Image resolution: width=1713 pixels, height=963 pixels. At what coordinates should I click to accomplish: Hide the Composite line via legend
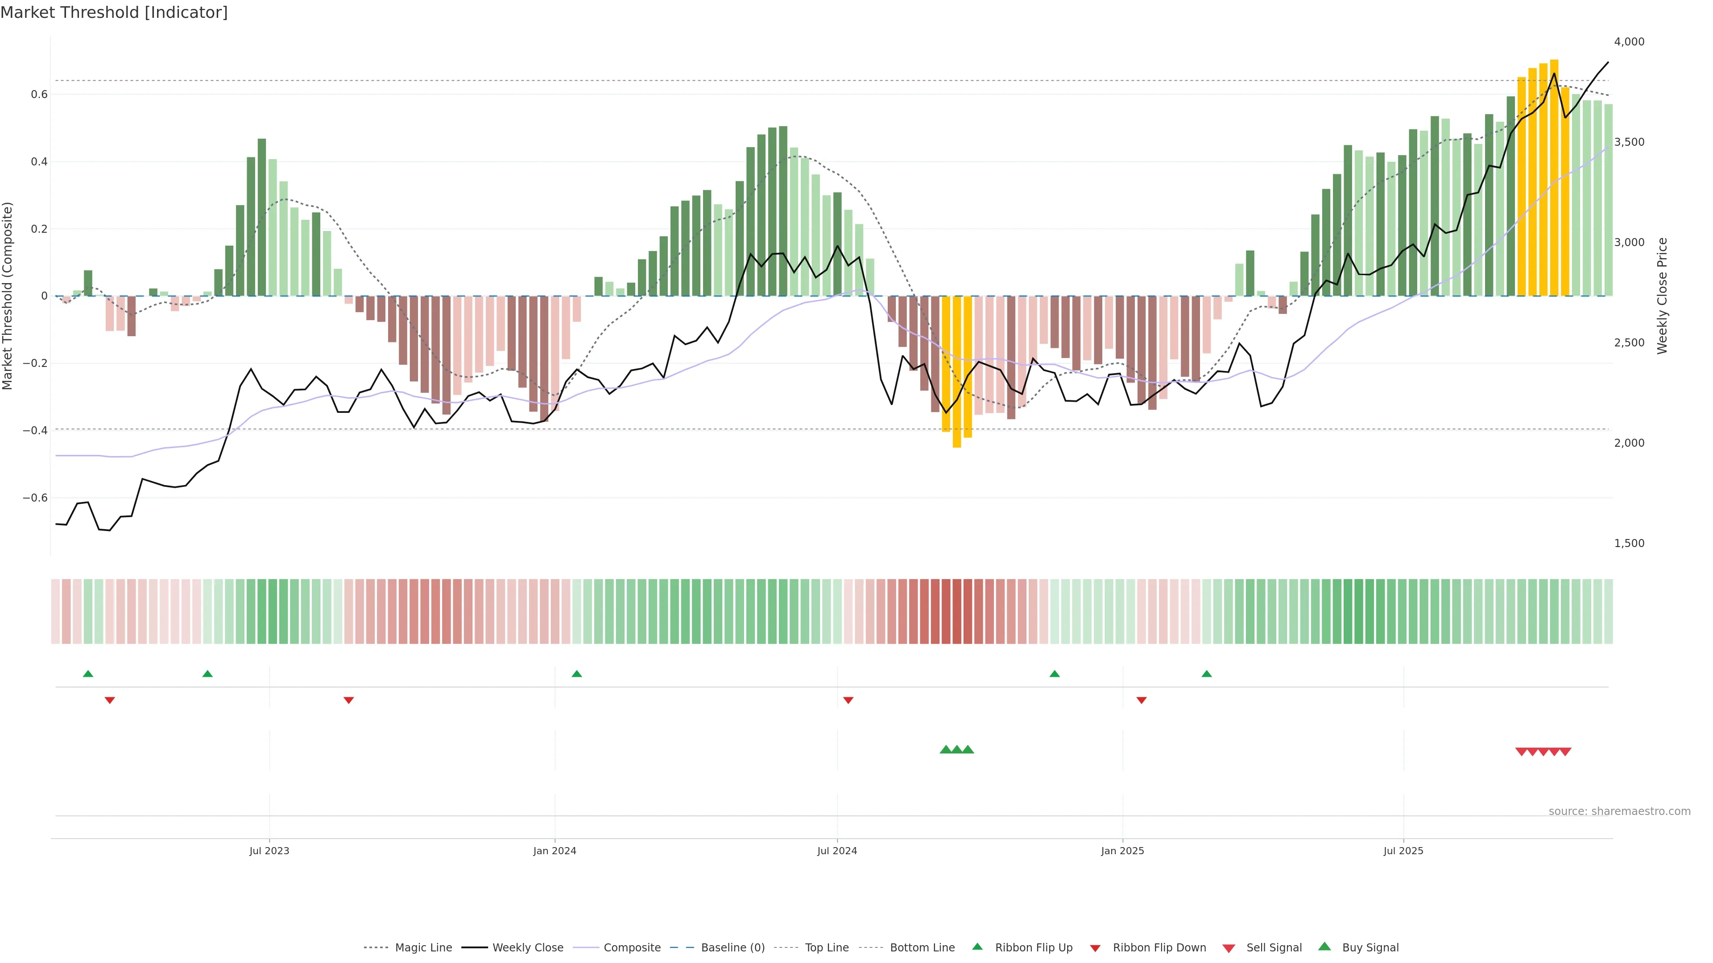click(x=632, y=948)
